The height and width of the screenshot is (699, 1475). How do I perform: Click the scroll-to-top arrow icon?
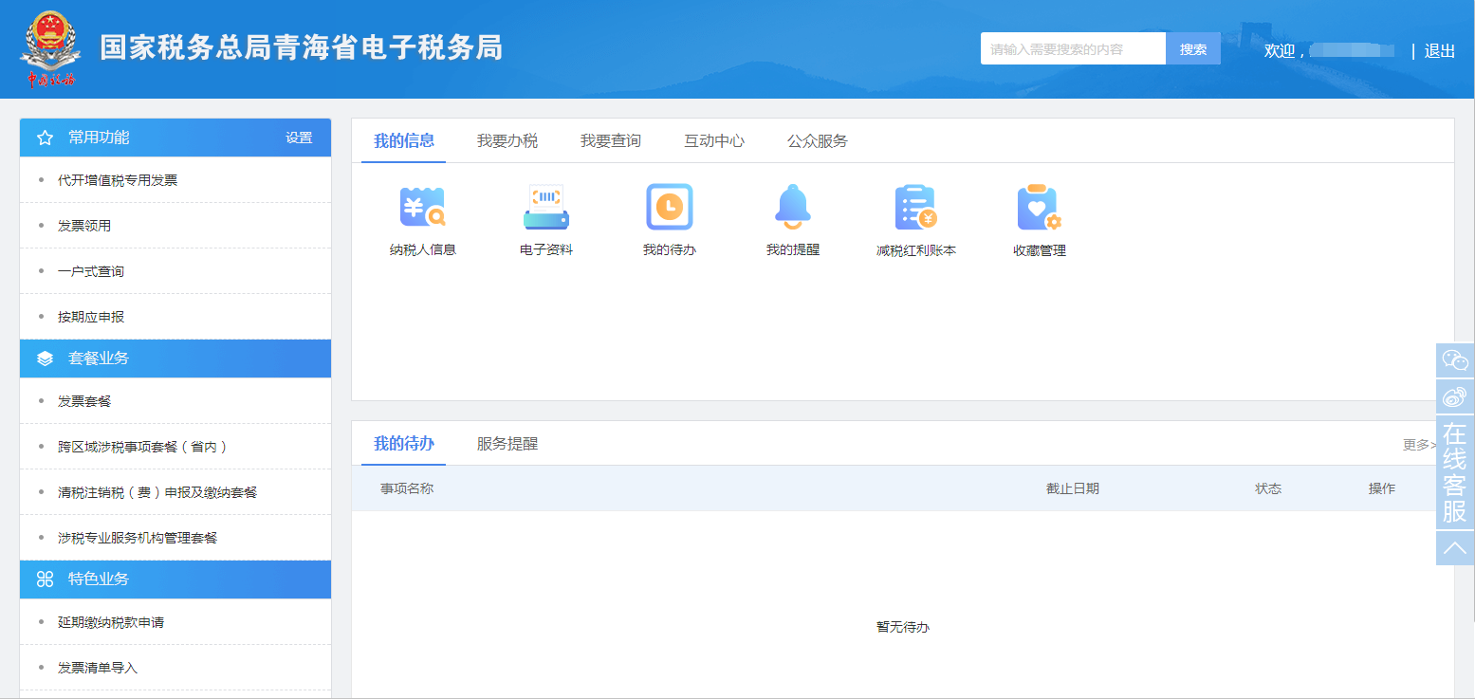tap(1455, 548)
